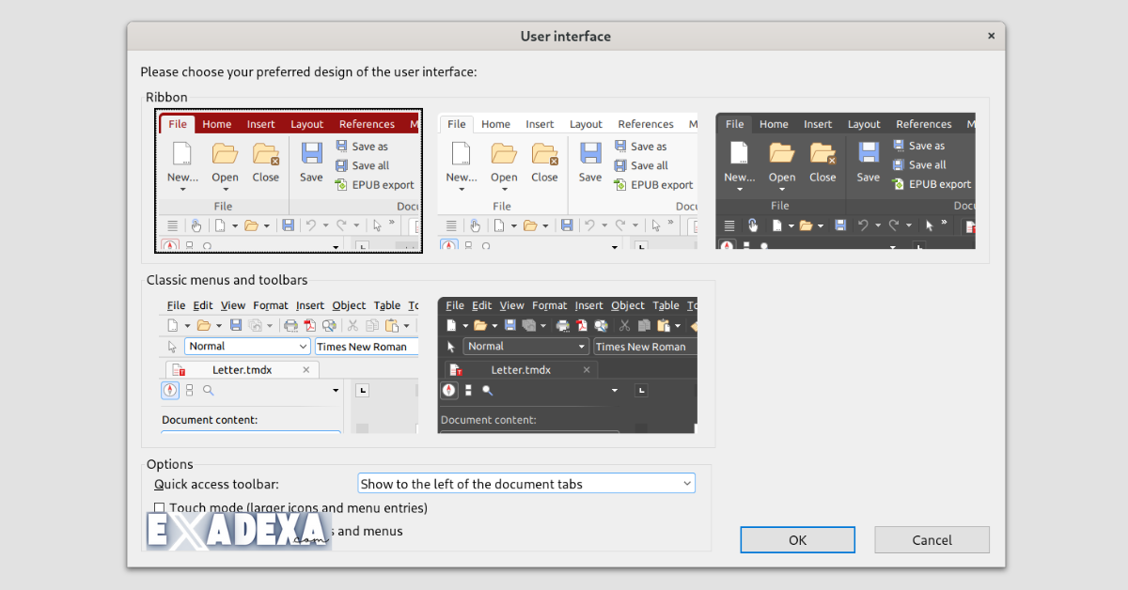Viewport: 1128px width, 590px height.
Task: Close the Letter.tmdx document tab
Action: pos(305,369)
